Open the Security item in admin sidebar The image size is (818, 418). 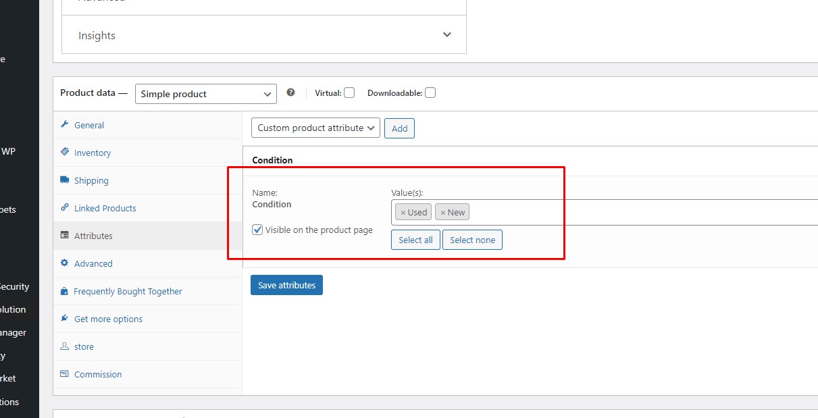[14, 286]
